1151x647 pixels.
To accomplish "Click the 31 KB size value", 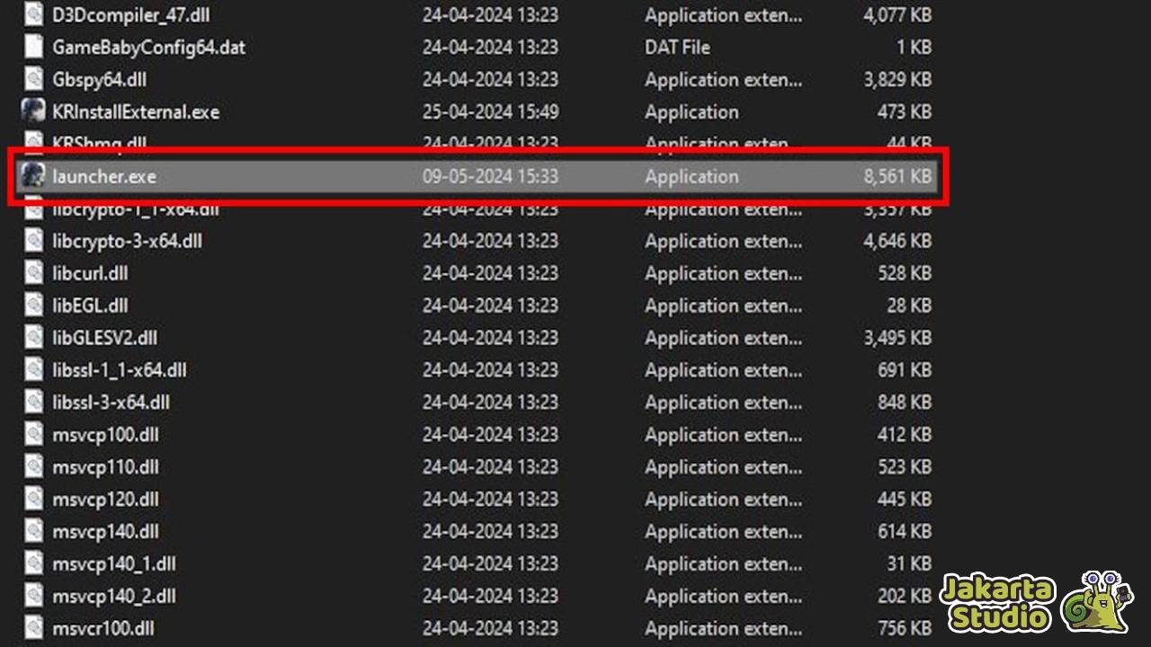I will 909,565.
